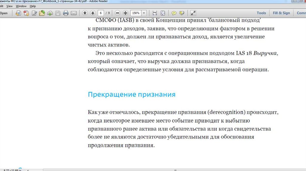The width and height of the screenshot is (306, 171).
Task: Zoom in with the plus button
Action: pos(126,13)
